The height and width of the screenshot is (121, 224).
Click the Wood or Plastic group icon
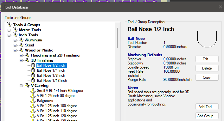(x=21, y=50)
